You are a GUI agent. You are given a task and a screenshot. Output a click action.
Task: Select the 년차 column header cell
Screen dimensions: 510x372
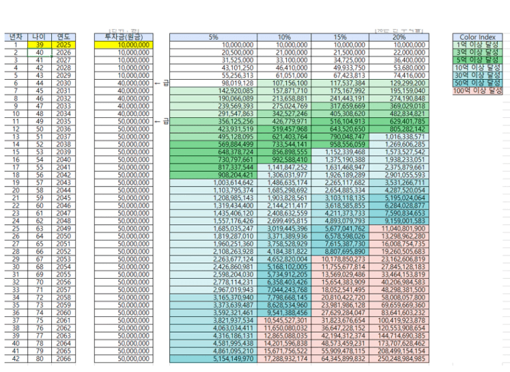[x=16, y=37]
